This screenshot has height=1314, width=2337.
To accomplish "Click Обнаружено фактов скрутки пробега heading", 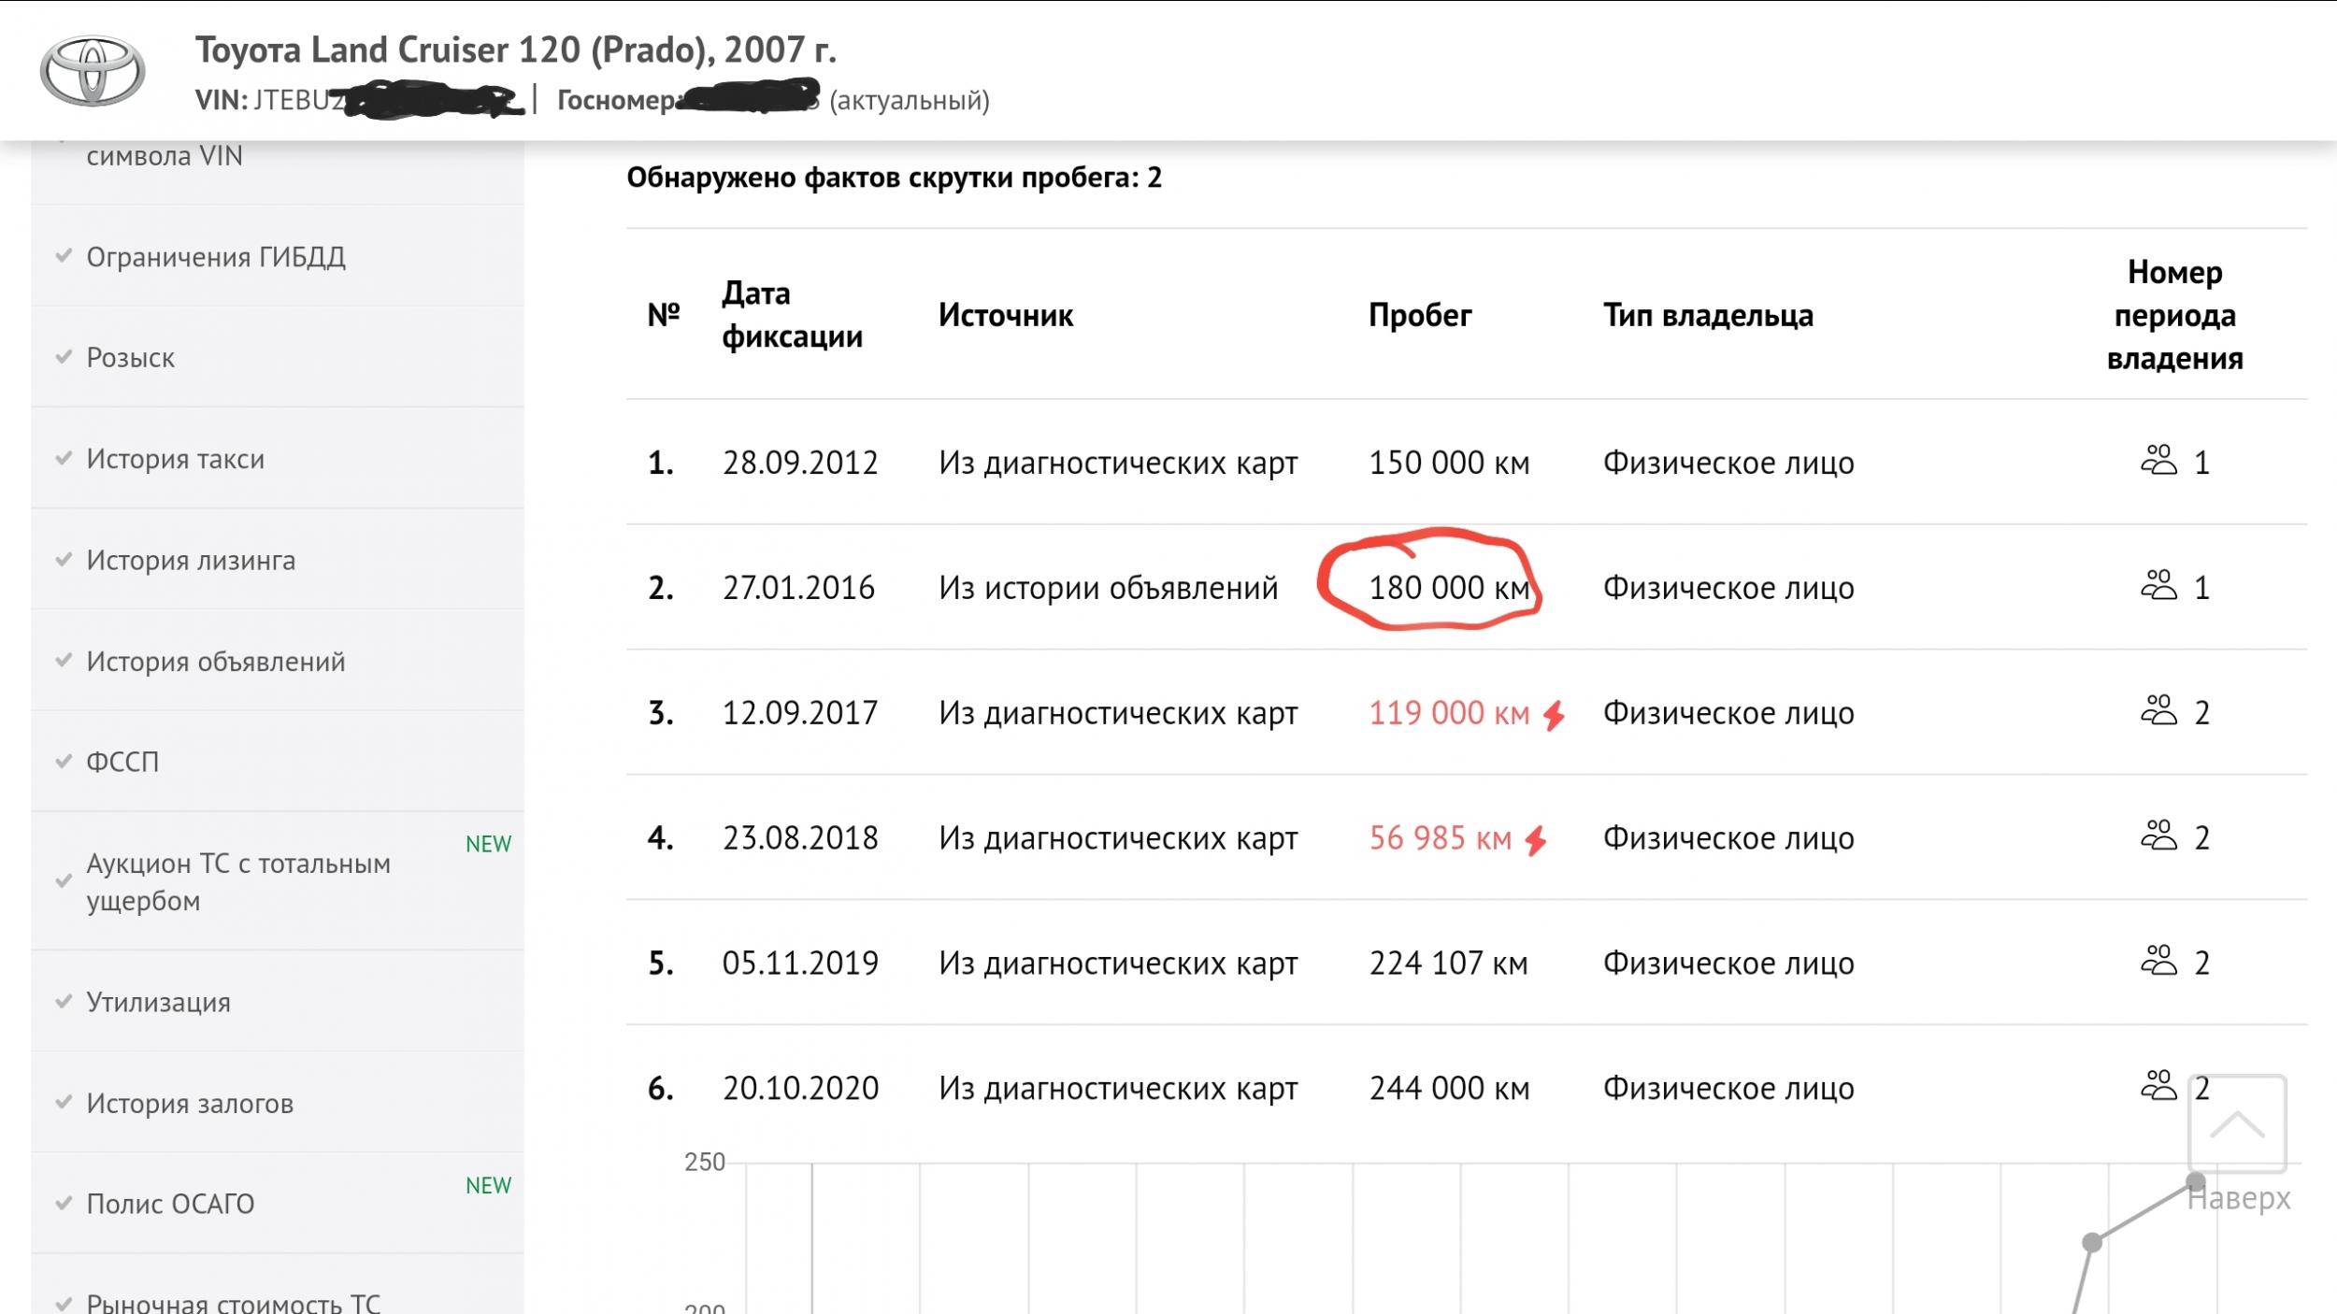I will click(x=894, y=178).
